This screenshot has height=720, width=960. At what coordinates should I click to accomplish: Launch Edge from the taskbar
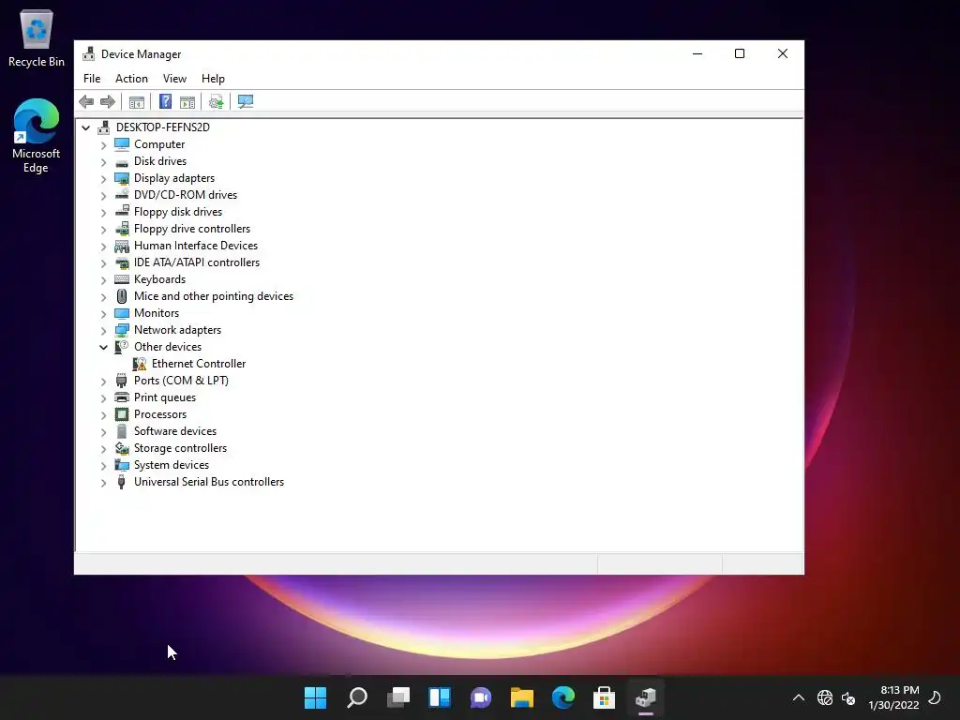click(x=563, y=697)
